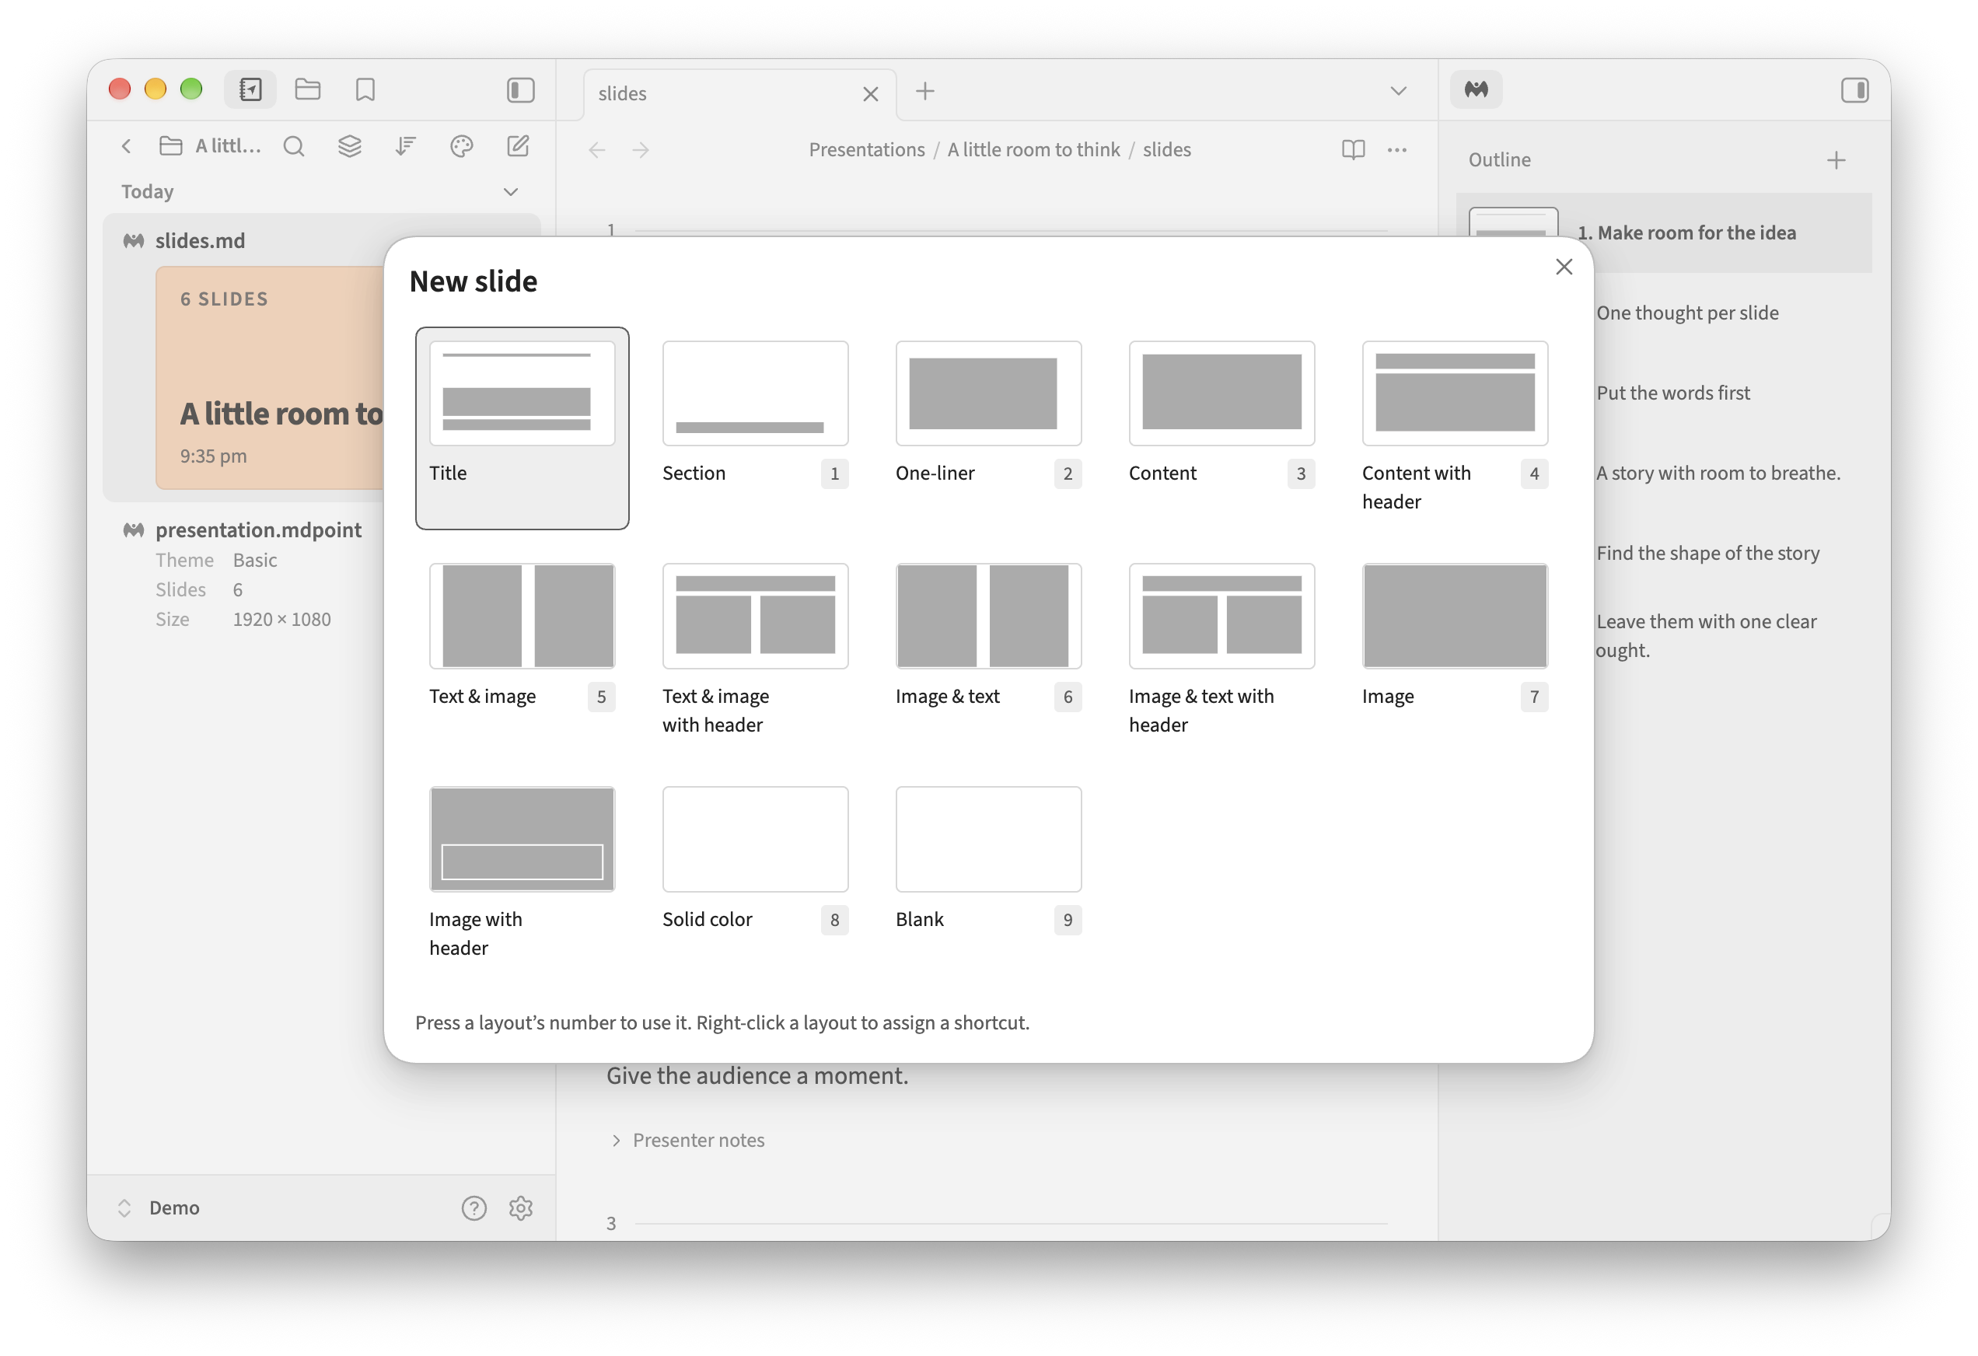1978x1356 pixels.
Task: Click 'A little room to think' breadcrumb
Action: pos(1033,150)
